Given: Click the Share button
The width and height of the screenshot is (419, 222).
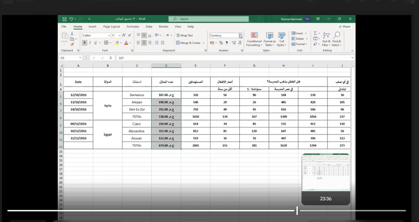Looking at the screenshot, I should [345, 27].
